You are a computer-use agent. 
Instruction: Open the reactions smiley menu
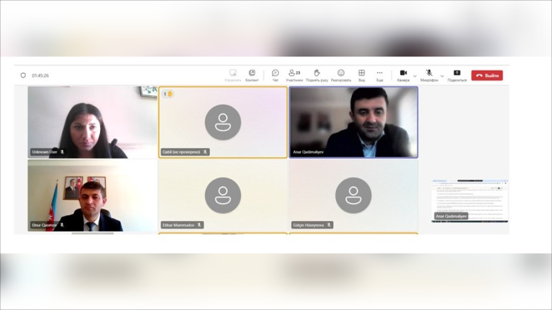(341, 75)
